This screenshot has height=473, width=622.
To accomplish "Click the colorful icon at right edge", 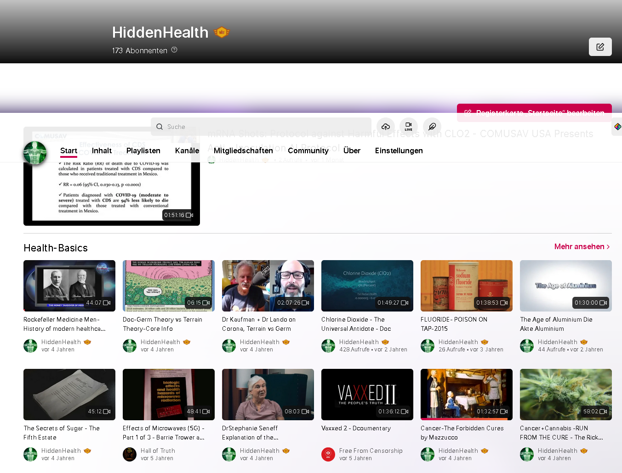I will [617, 127].
